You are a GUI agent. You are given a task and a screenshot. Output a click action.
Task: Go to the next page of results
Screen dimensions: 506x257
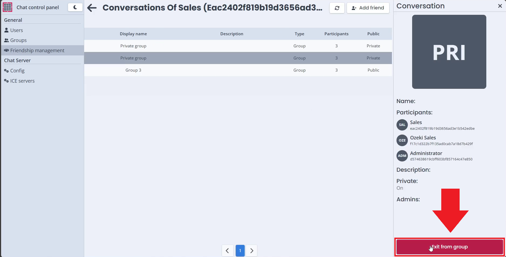252,251
